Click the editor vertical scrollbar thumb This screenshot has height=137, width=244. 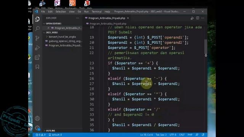[x=206, y=46]
